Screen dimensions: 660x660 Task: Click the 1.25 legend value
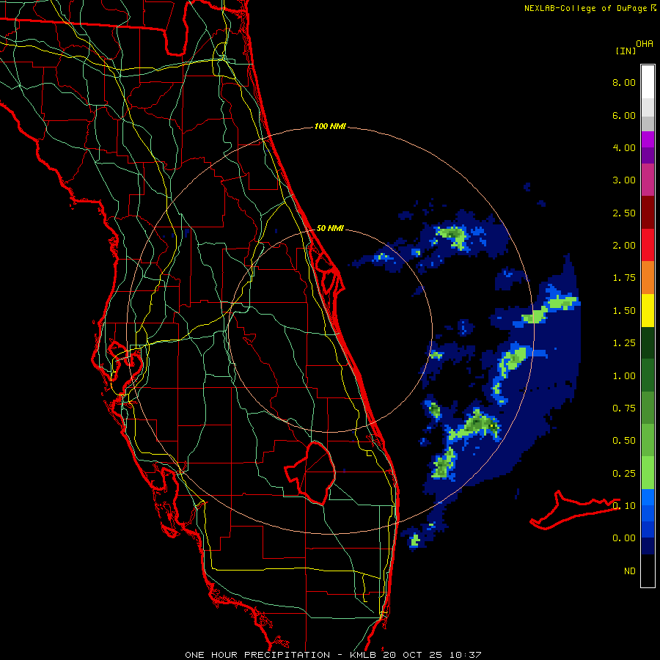point(624,343)
